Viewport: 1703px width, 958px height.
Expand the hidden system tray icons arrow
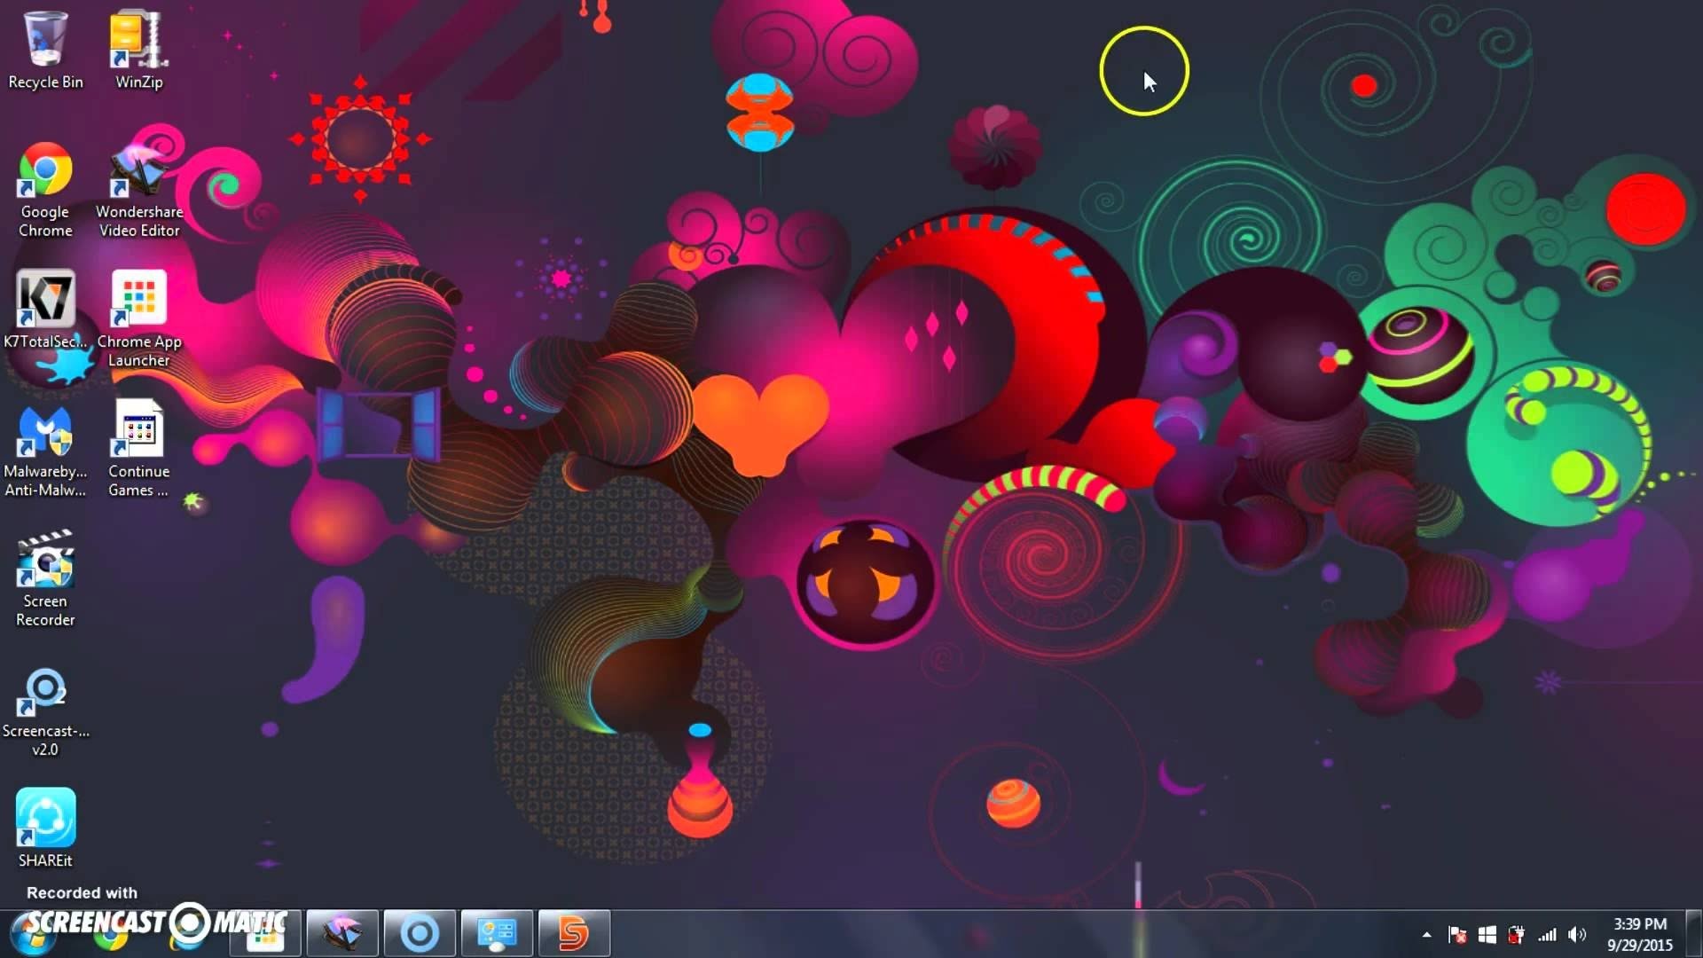click(1426, 935)
